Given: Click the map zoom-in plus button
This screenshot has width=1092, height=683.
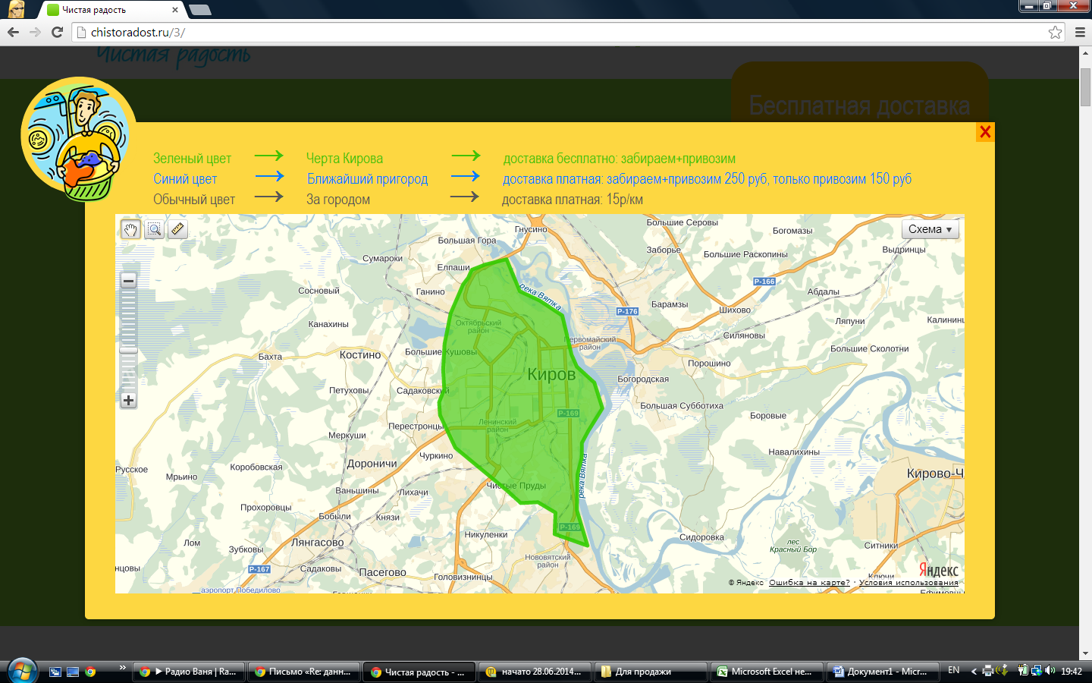Looking at the screenshot, I should (128, 400).
